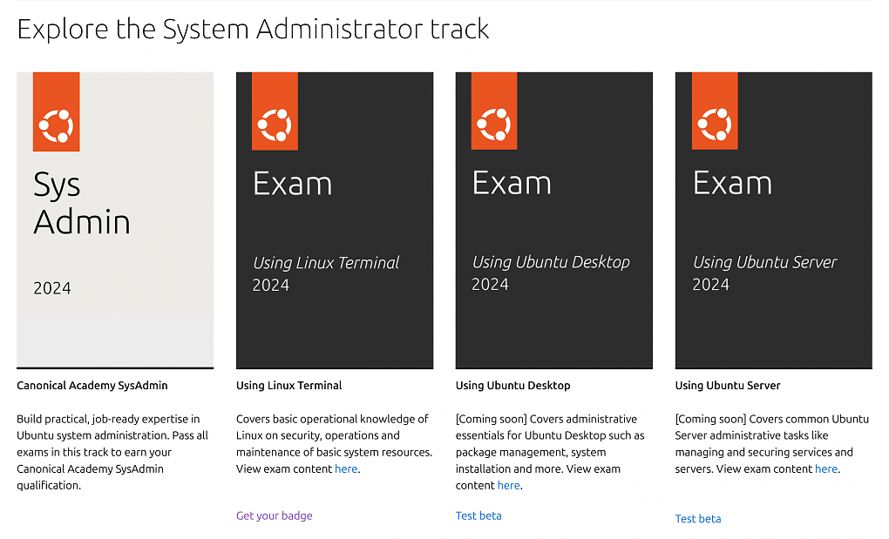The height and width of the screenshot is (539, 889).
Task: Click the bold 'Using Ubuntu Server' heading below card
Action: (728, 386)
